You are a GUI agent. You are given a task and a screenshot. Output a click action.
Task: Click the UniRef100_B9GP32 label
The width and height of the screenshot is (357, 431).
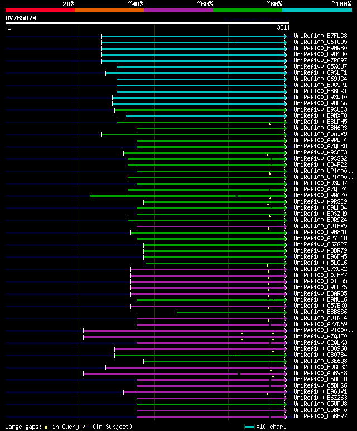(x=320, y=367)
